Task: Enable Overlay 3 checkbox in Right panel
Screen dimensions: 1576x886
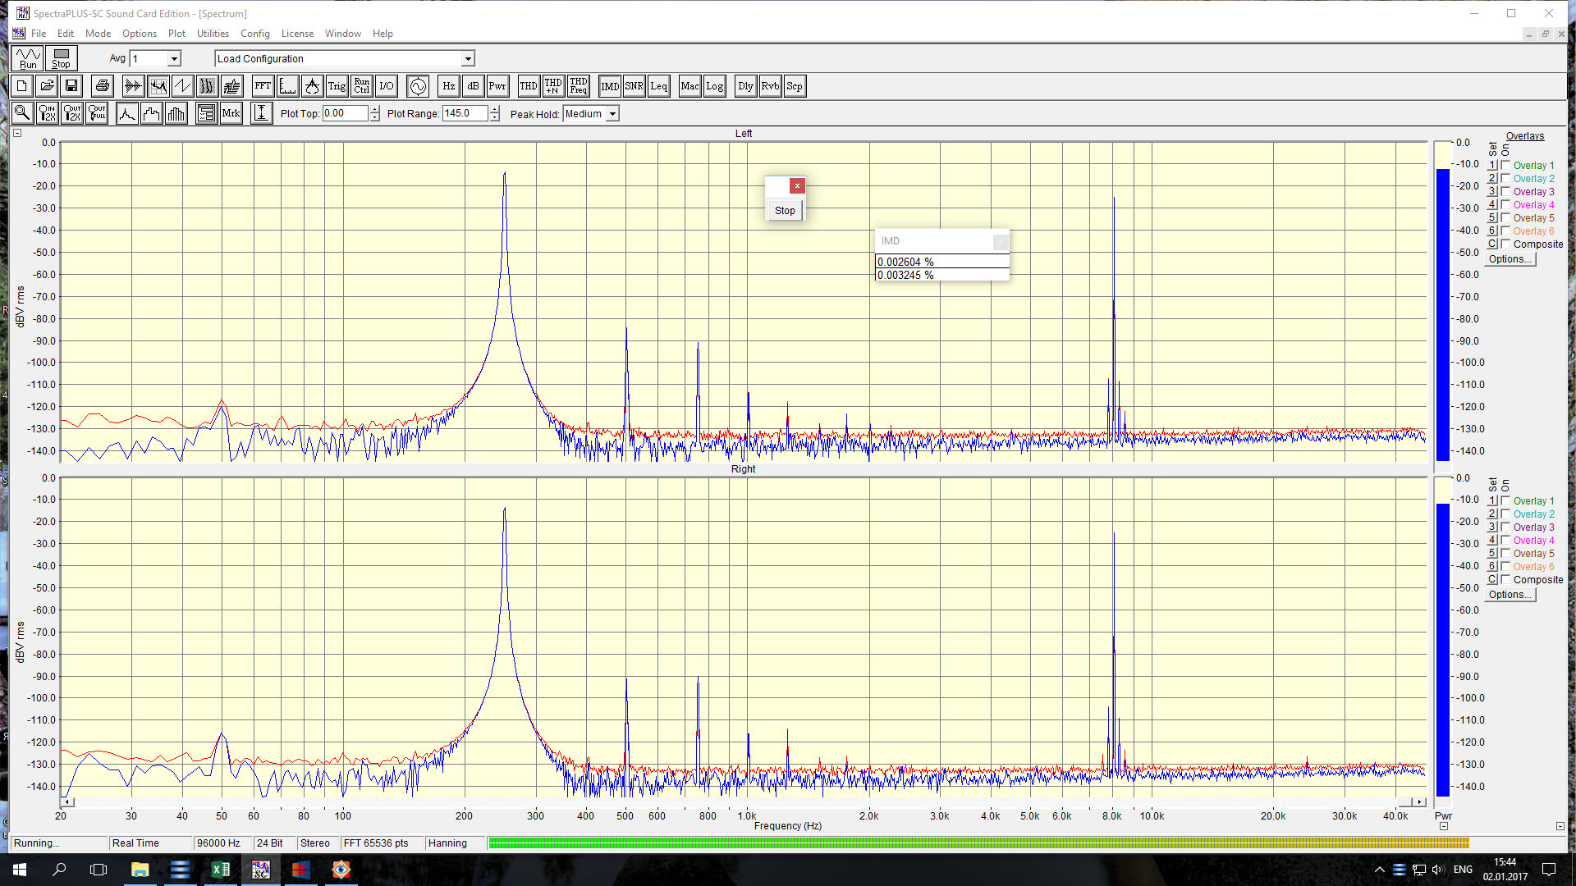Action: (x=1505, y=527)
